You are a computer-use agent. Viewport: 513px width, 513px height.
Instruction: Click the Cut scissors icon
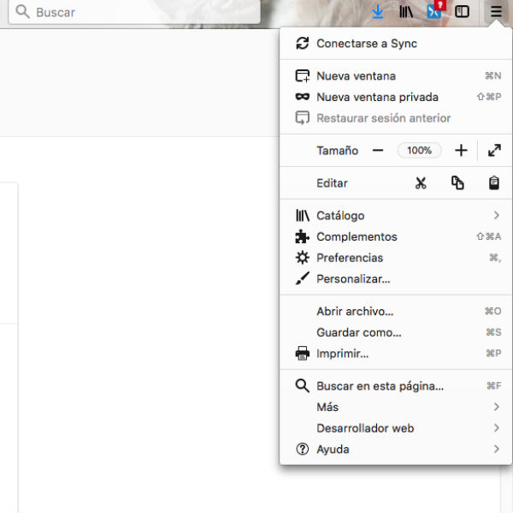(x=421, y=183)
